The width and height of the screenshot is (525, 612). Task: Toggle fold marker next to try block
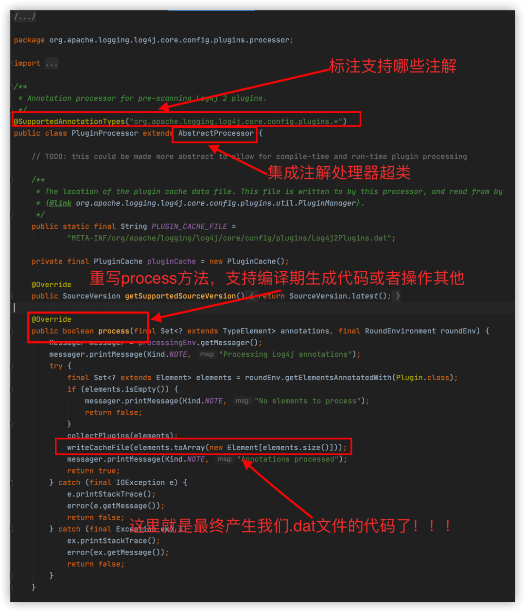point(12,367)
